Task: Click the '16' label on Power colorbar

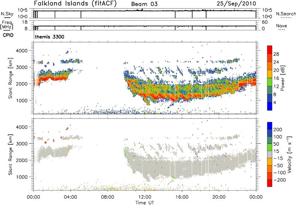Action: (276, 78)
